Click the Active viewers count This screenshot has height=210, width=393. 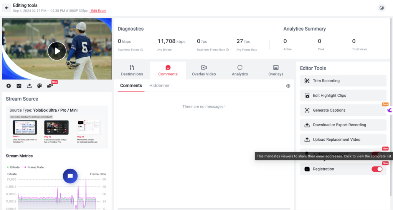pos(285,41)
